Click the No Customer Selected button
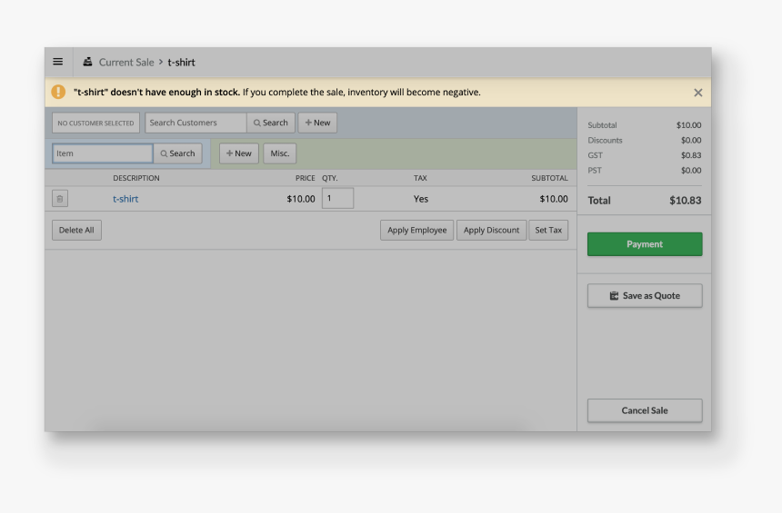 tap(95, 123)
